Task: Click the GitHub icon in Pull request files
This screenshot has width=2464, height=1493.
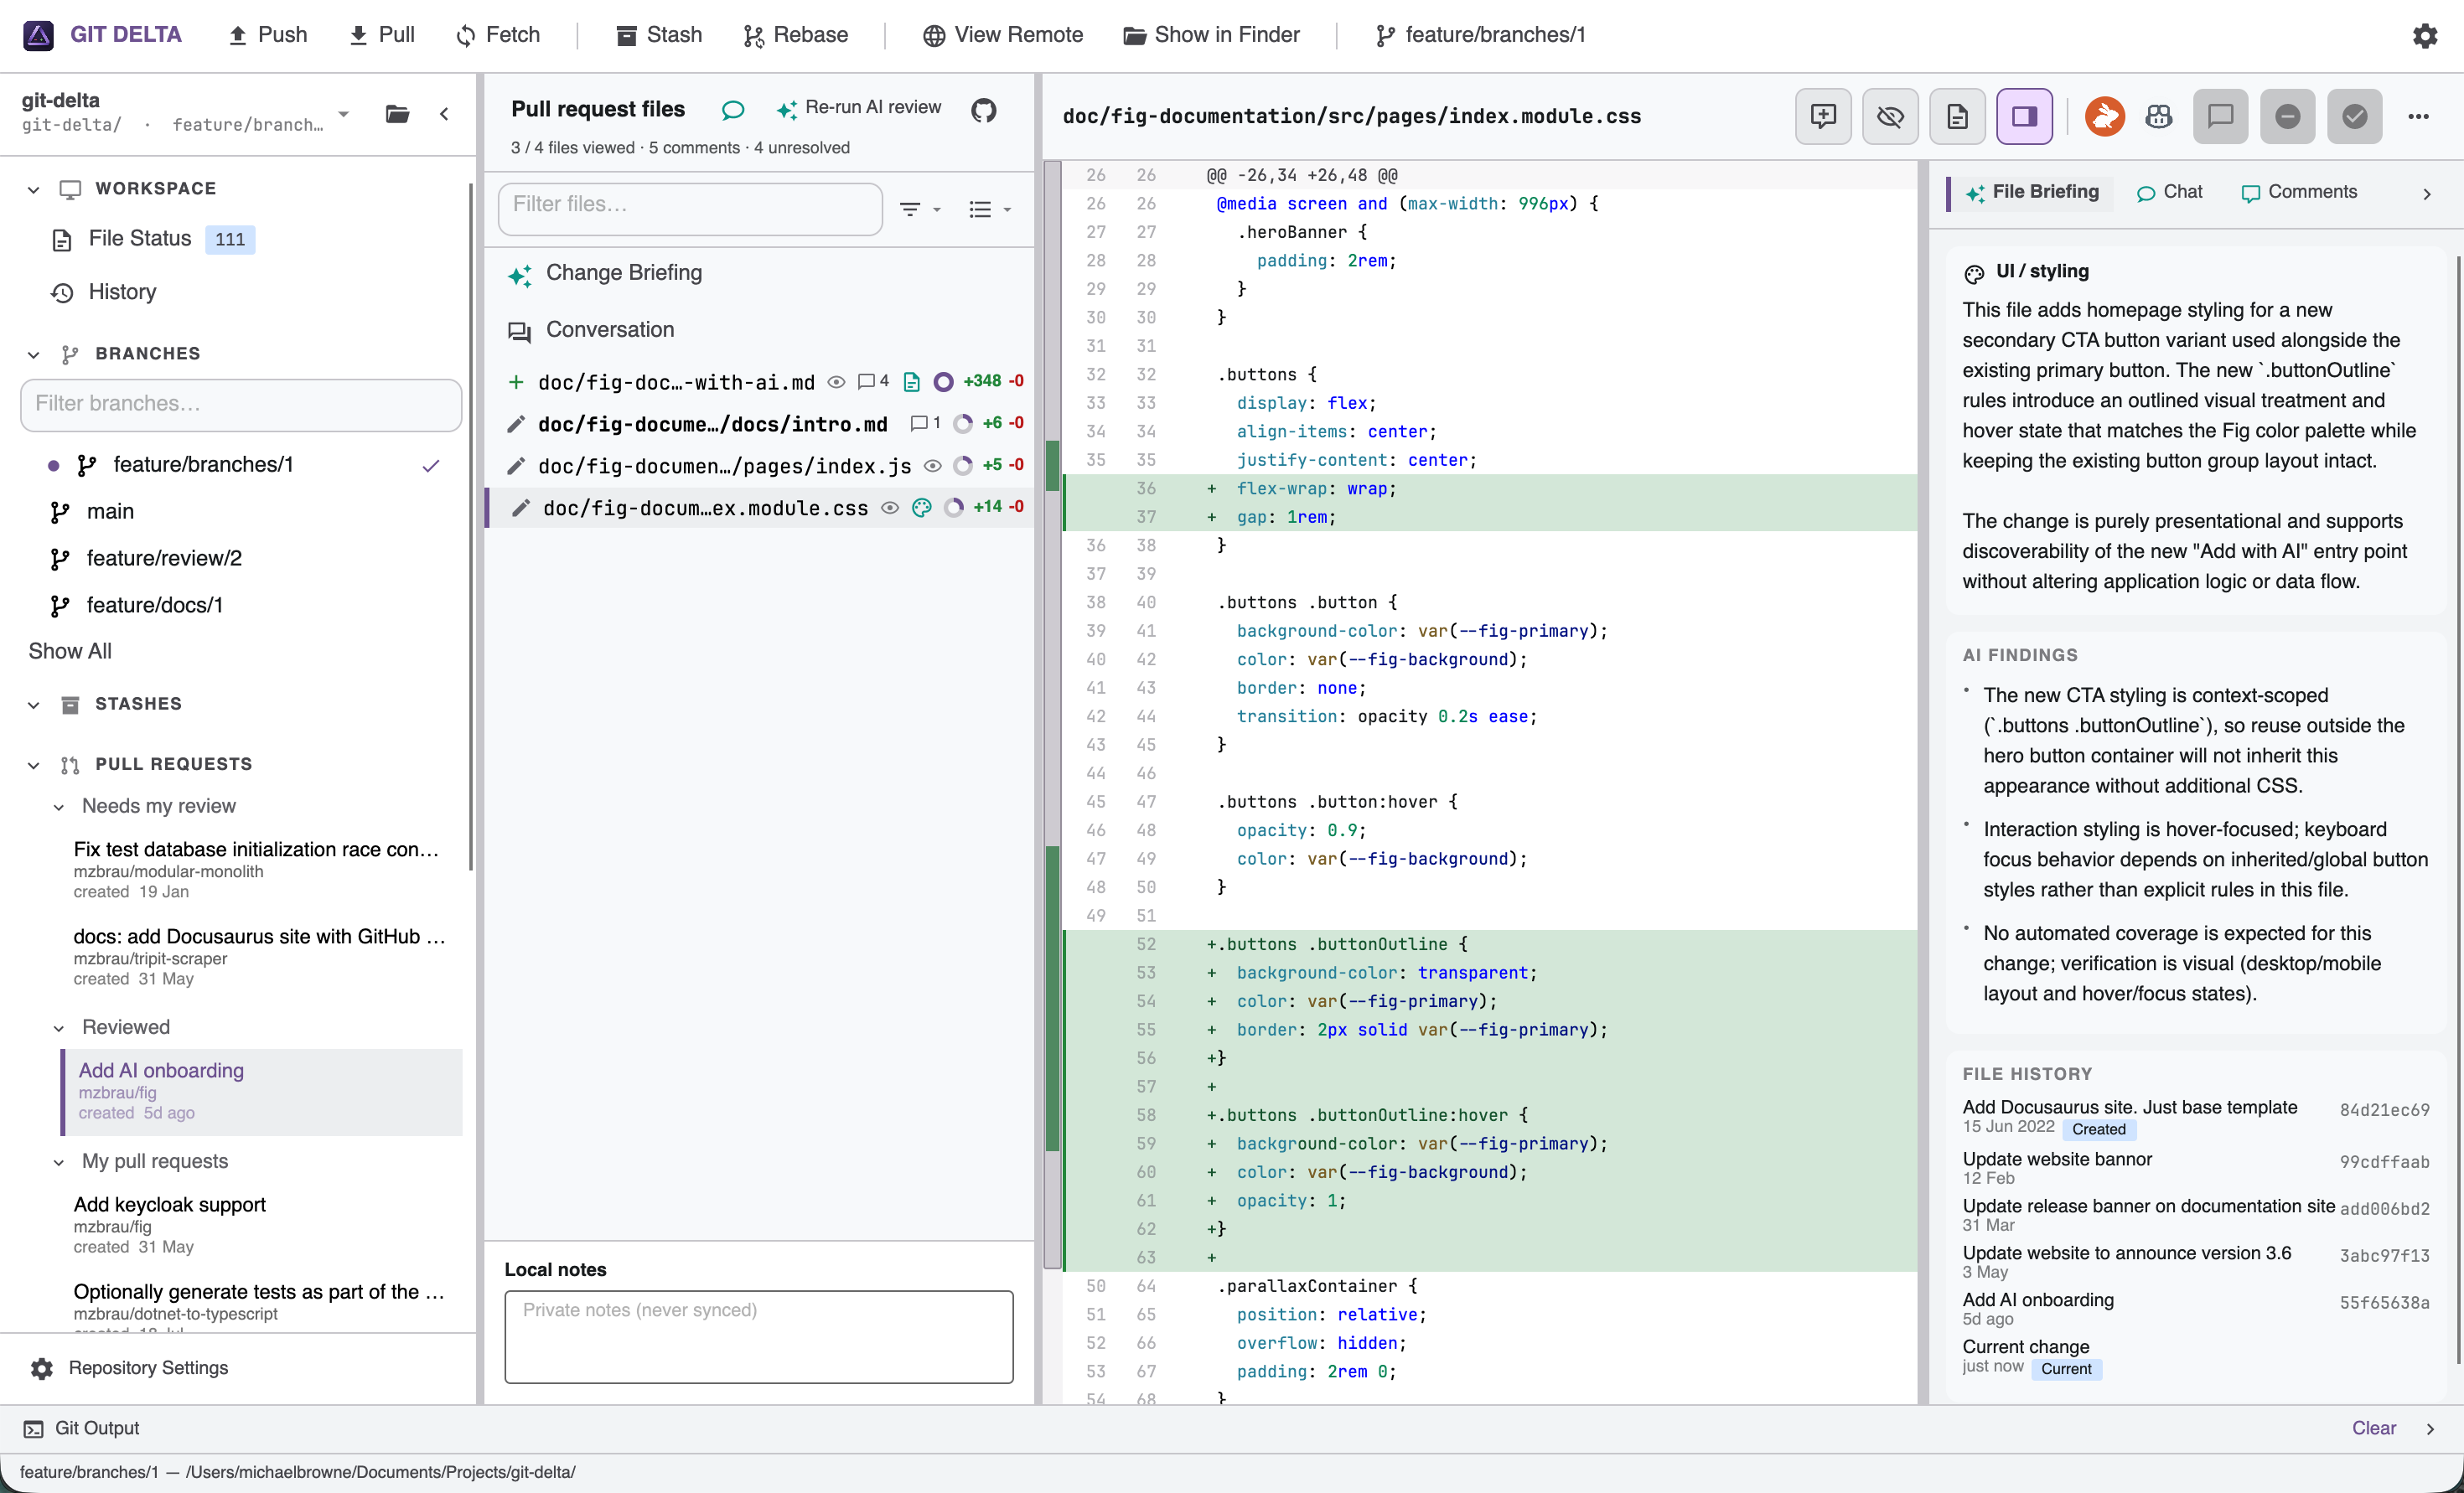Action: (984, 109)
